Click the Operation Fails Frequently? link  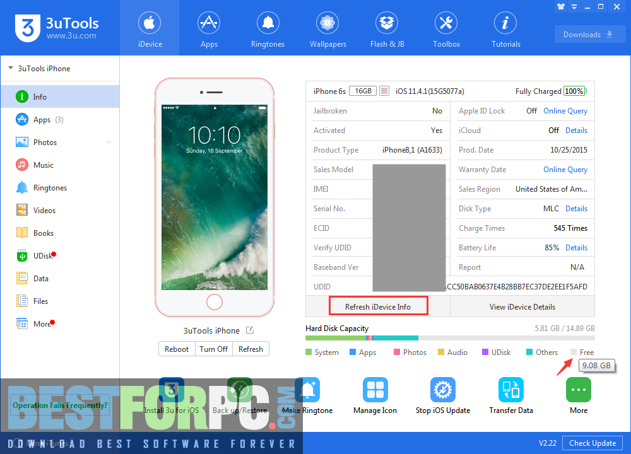pos(60,405)
